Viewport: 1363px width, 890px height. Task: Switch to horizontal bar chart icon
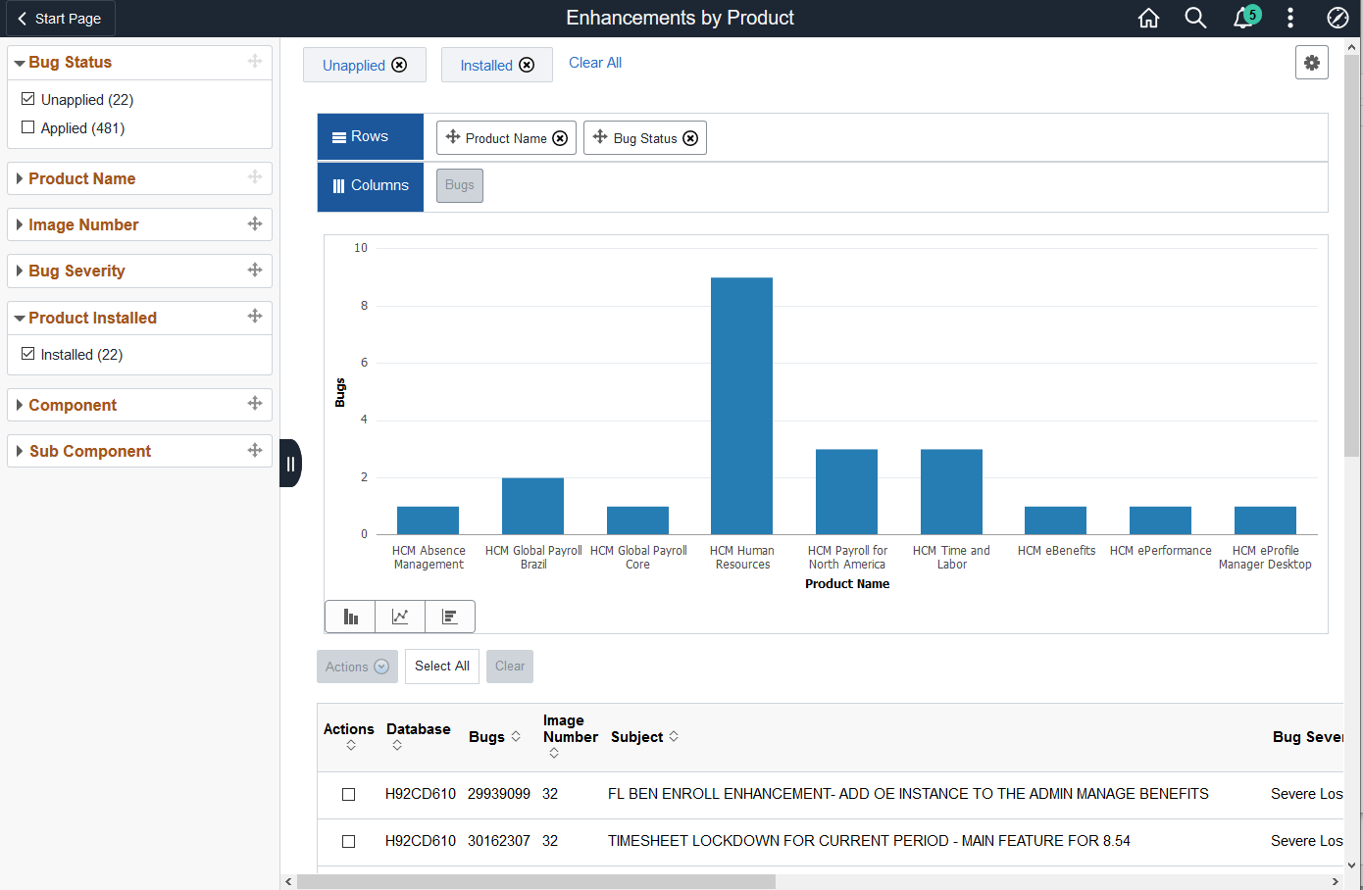[x=450, y=617]
